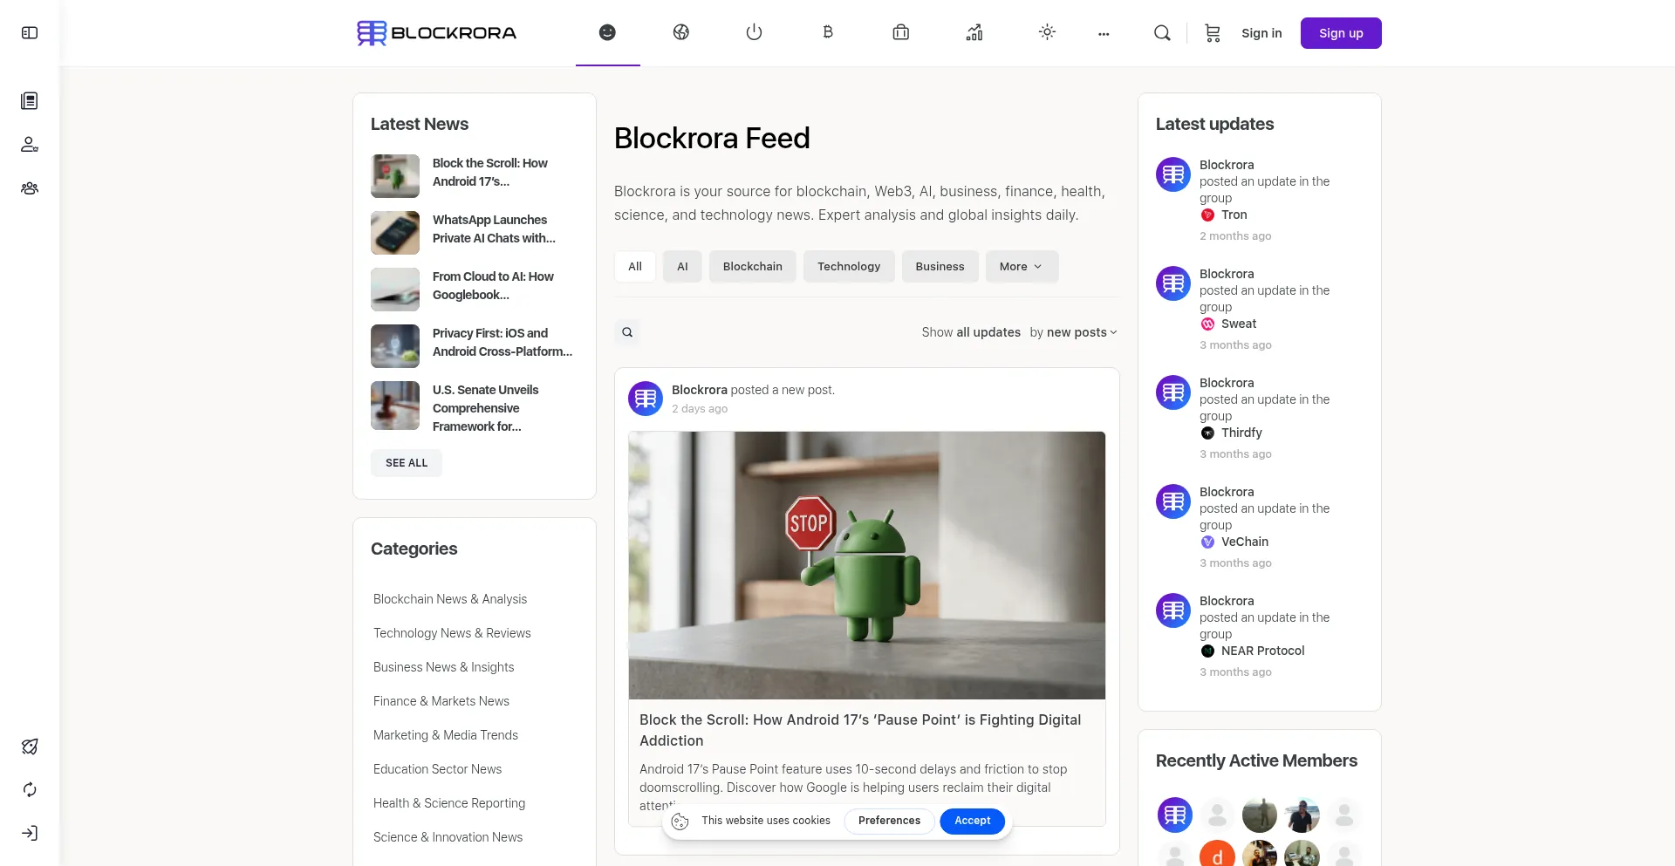Open the Tron group icon
Viewport: 1675px width, 866px height.
click(1207, 215)
